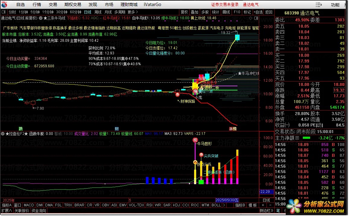The image size is (349, 216).
Task: Click the 榜 marker above 牛马显形
Action: pos(195,140)
